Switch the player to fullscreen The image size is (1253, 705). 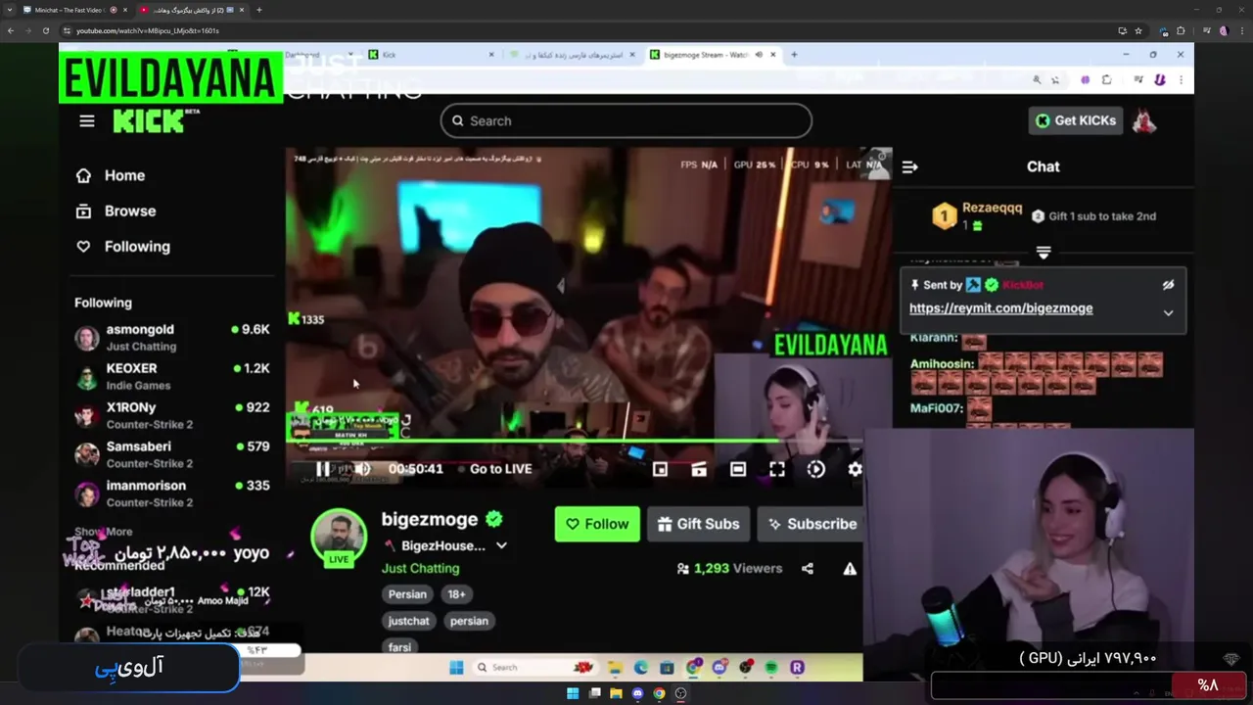777,469
